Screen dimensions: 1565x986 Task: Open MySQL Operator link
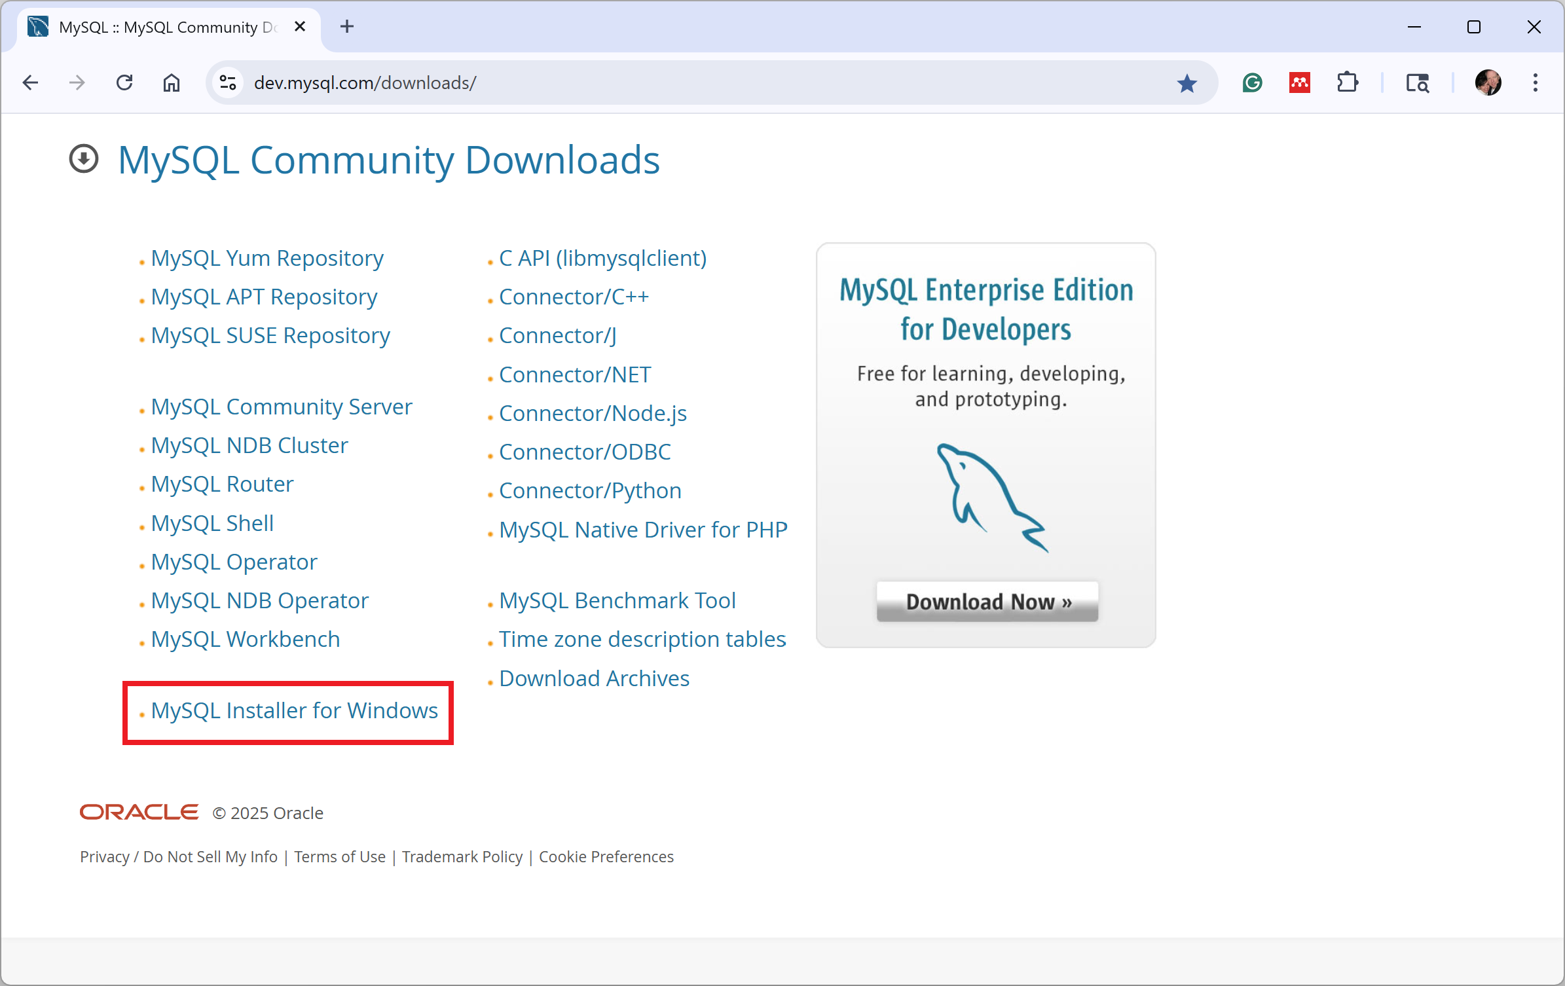pyautogui.click(x=234, y=562)
